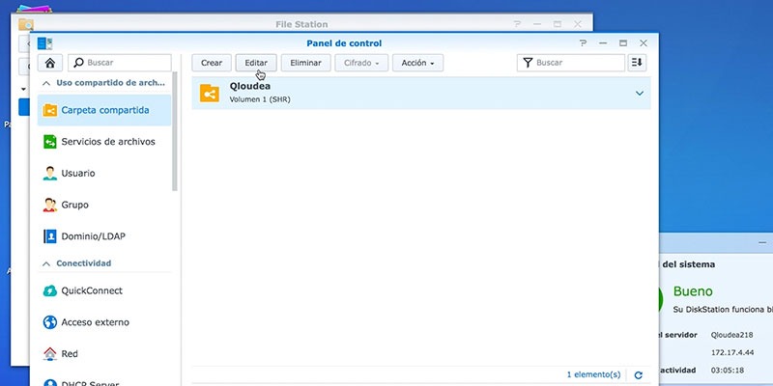Click the sort order icon button
The image size is (773, 386).
coord(637,63)
